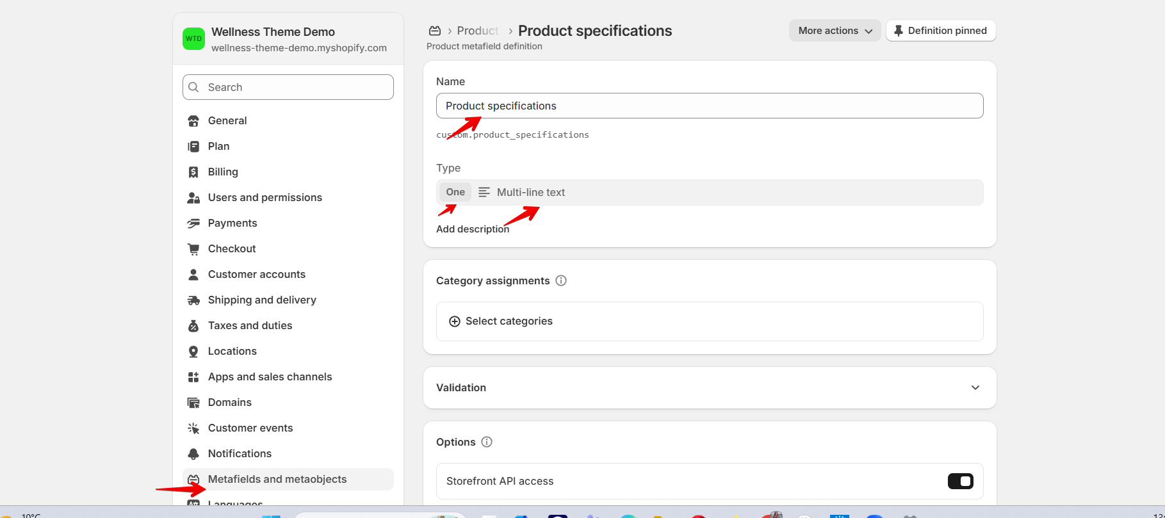Expand the Validation section
Viewport: 1165px width, 518px height.
[975, 387]
